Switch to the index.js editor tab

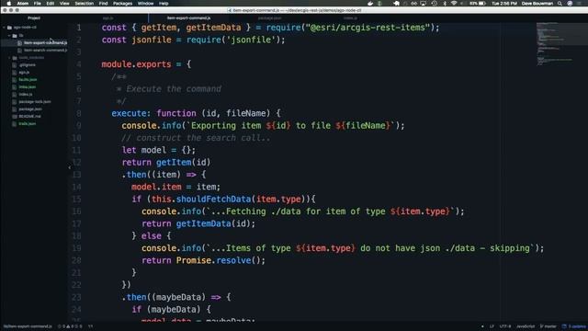[351, 18]
